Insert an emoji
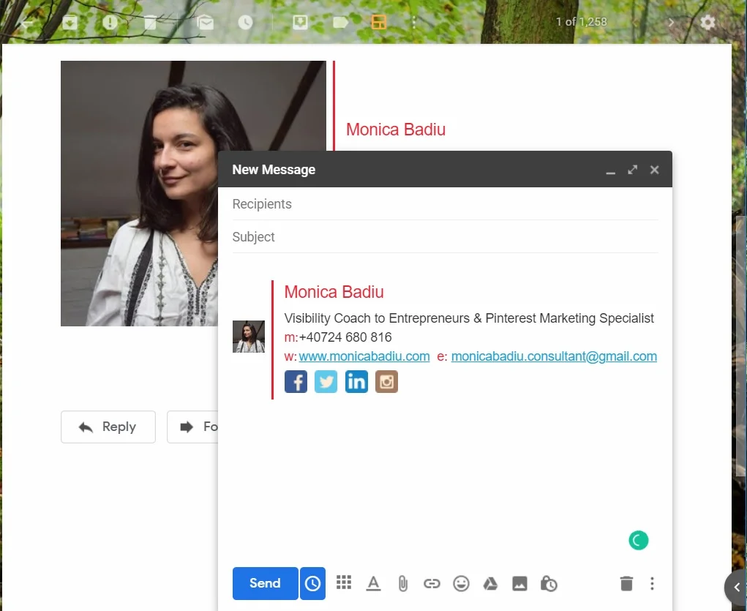The height and width of the screenshot is (611, 747). point(461,583)
